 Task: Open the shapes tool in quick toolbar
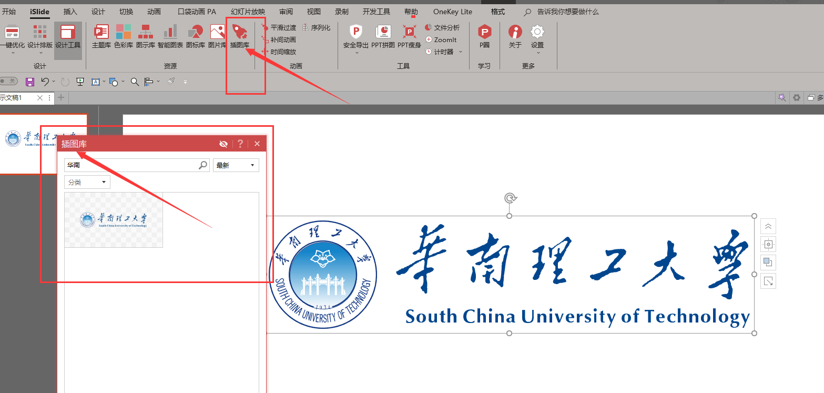click(113, 82)
